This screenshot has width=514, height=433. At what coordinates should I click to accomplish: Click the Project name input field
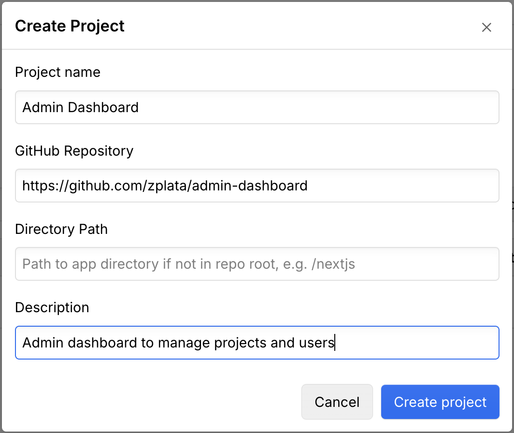click(256, 107)
